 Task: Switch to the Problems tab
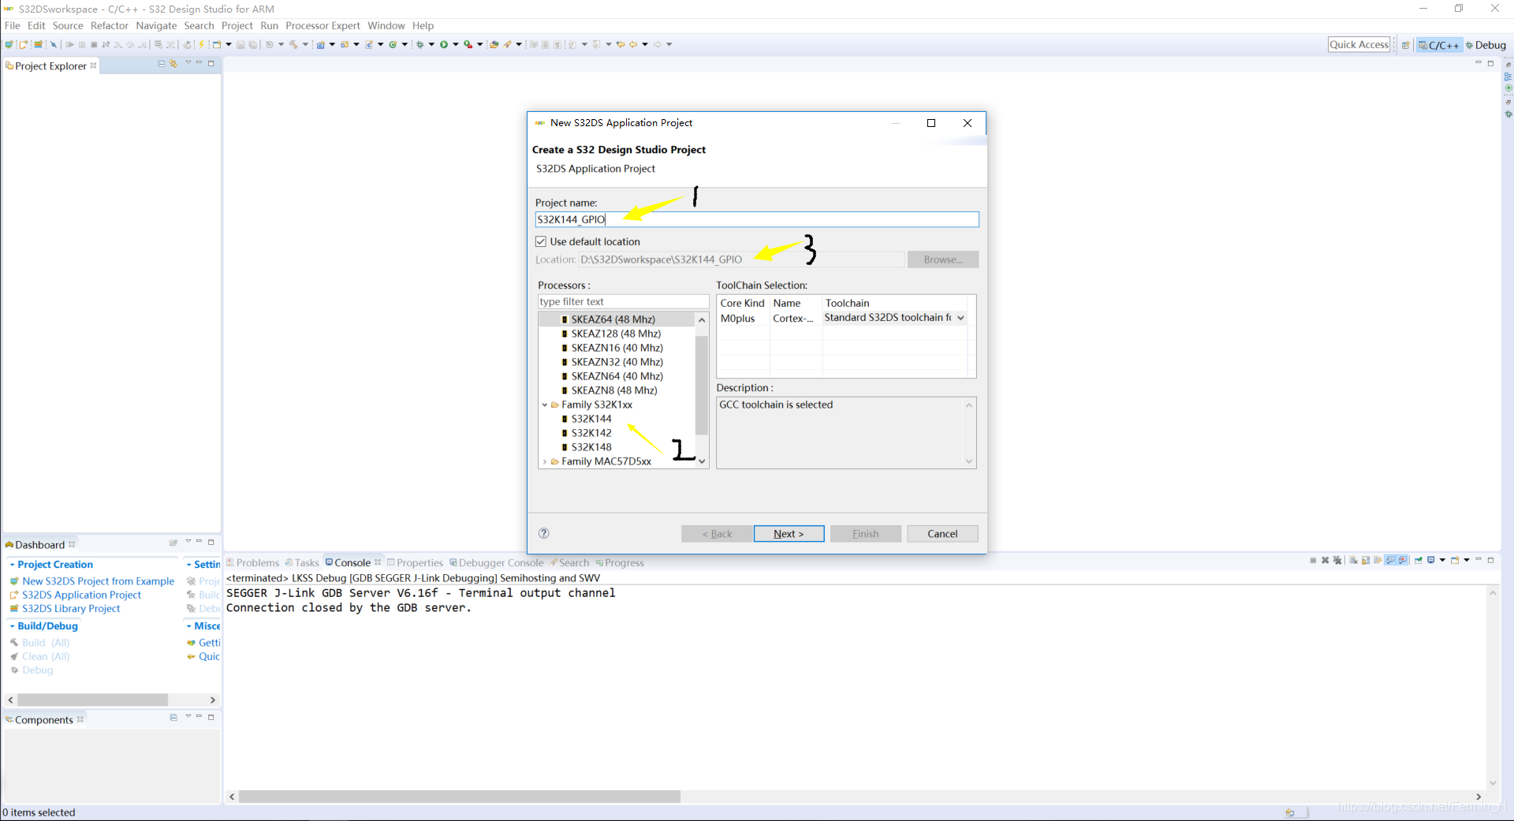click(252, 563)
